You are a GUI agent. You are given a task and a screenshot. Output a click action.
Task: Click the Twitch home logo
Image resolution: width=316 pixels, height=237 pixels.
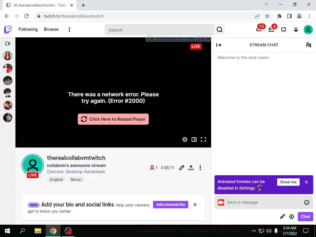tap(8, 30)
